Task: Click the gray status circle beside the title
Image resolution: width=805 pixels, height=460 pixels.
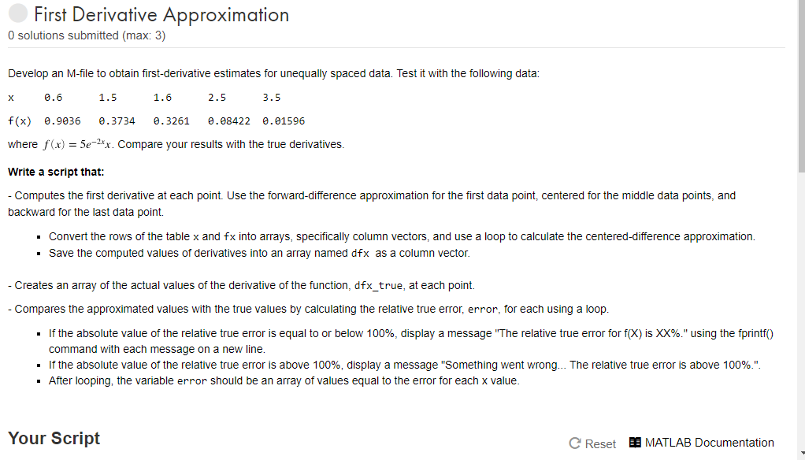Action: (x=17, y=13)
